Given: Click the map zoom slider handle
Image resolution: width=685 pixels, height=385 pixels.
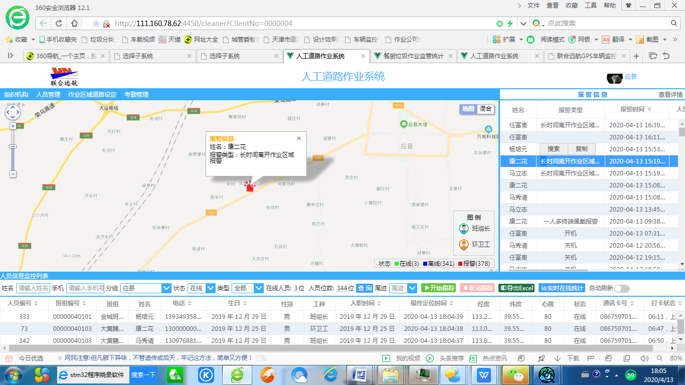Looking at the screenshot, I should coord(13,147).
